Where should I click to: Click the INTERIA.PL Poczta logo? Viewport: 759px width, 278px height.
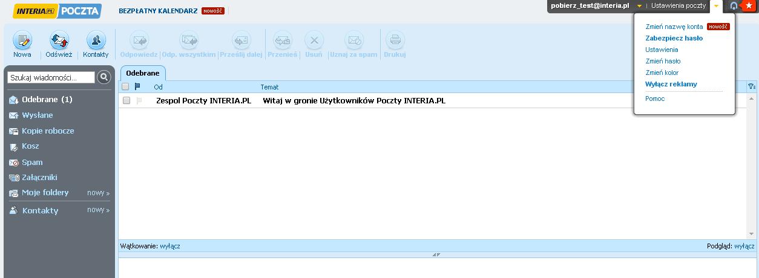pyautogui.click(x=57, y=11)
